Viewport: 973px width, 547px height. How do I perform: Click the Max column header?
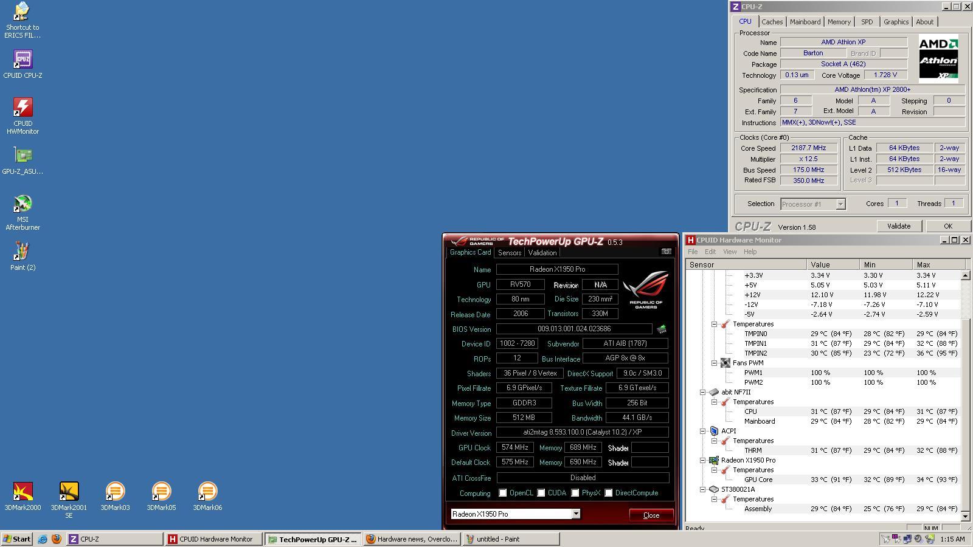(x=939, y=264)
